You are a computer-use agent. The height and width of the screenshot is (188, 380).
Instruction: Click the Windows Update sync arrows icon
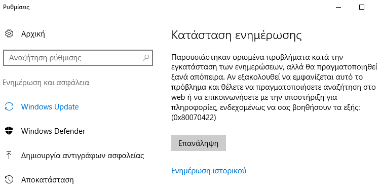point(9,107)
